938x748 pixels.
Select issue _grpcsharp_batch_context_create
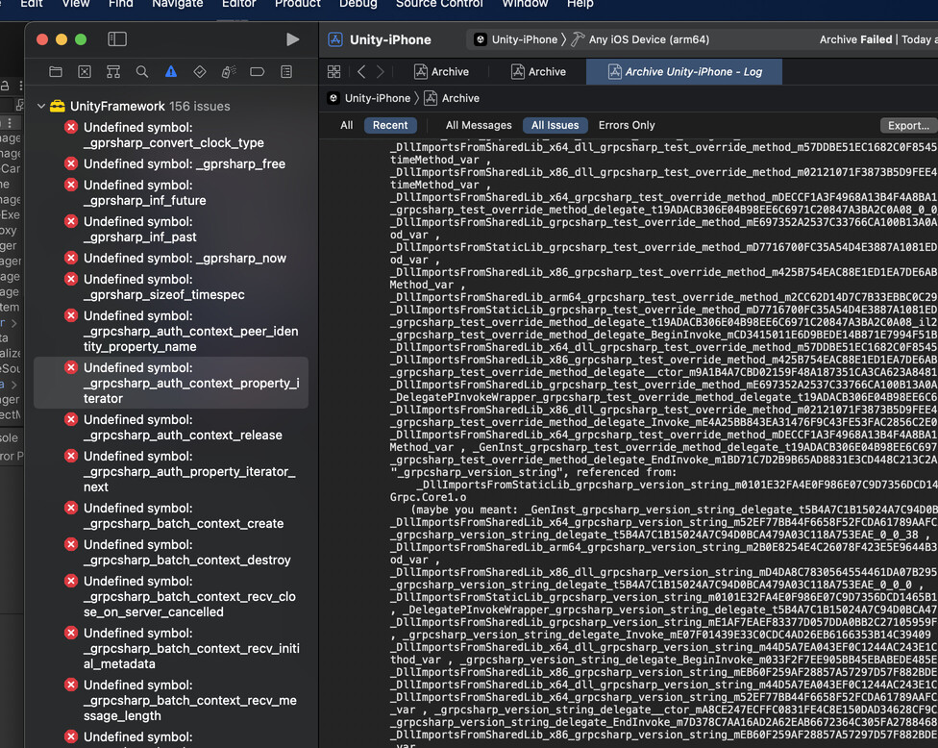coord(171,516)
